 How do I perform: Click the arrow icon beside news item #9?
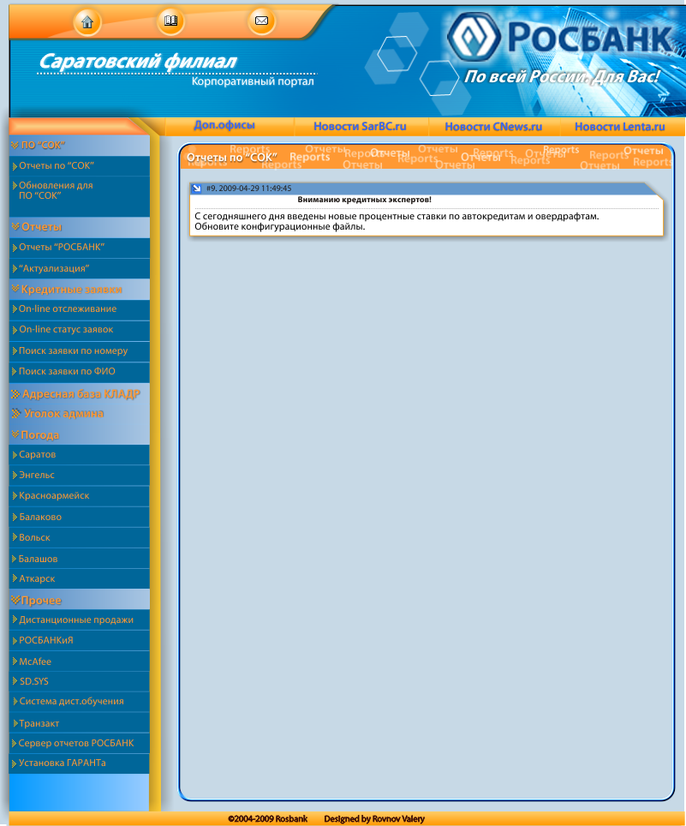click(x=196, y=188)
